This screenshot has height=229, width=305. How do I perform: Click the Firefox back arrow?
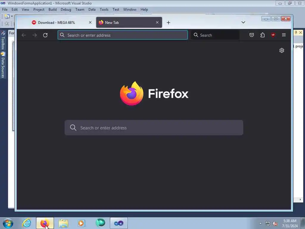(x=24, y=35)
